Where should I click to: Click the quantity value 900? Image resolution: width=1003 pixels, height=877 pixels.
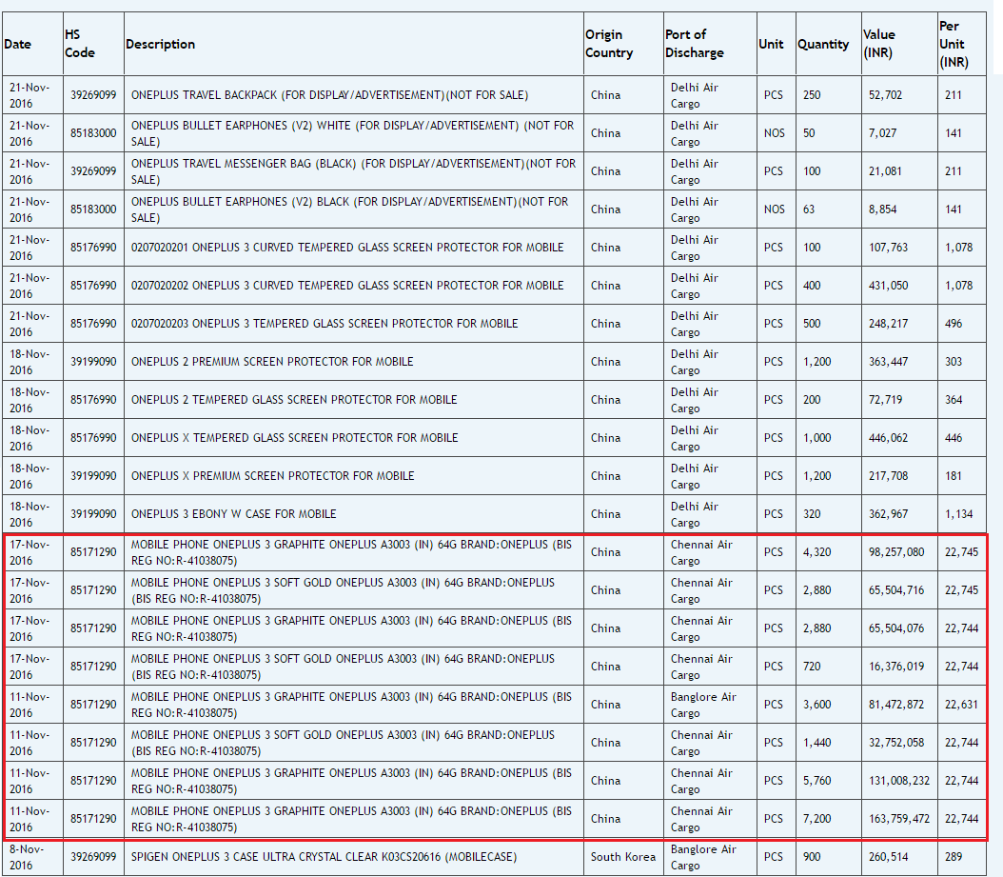point(812,857)
